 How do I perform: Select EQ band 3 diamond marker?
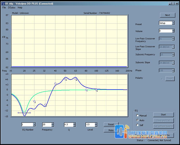[45, 105]
